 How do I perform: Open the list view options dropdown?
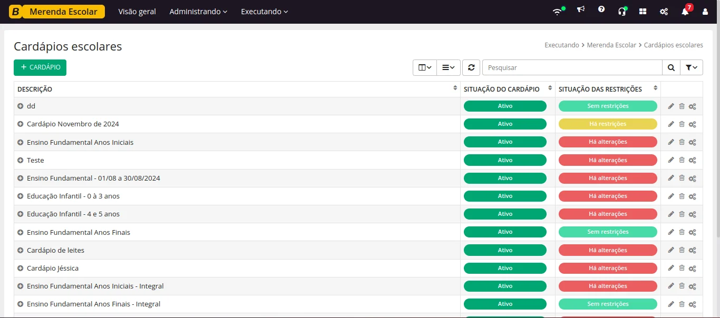449,67
